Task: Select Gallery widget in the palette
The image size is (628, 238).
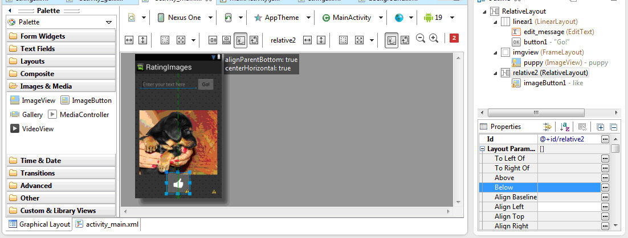Action: (26, 115)
